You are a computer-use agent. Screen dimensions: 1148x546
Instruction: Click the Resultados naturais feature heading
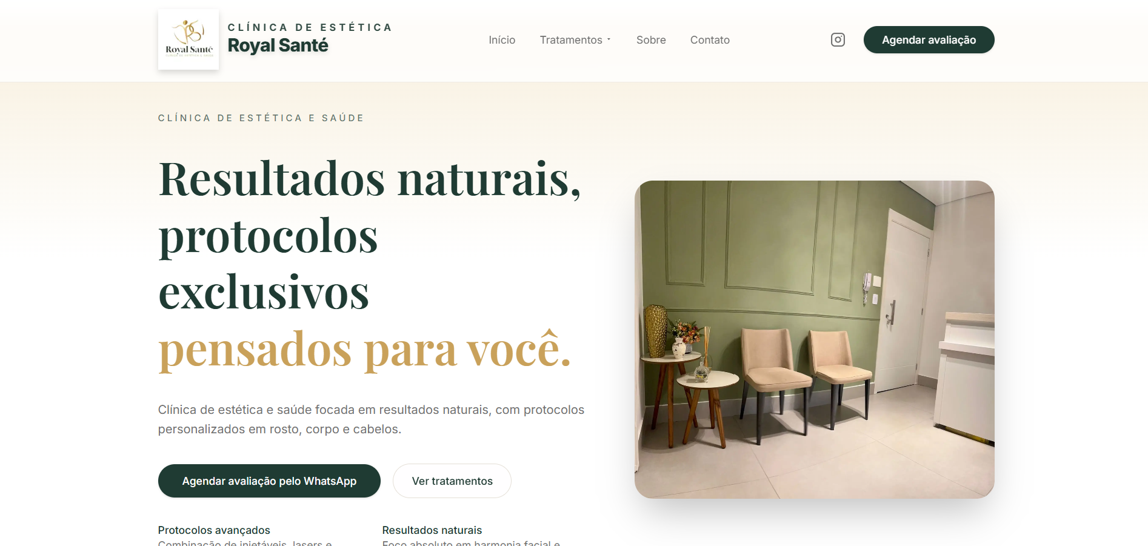click(x=432, y=530)
